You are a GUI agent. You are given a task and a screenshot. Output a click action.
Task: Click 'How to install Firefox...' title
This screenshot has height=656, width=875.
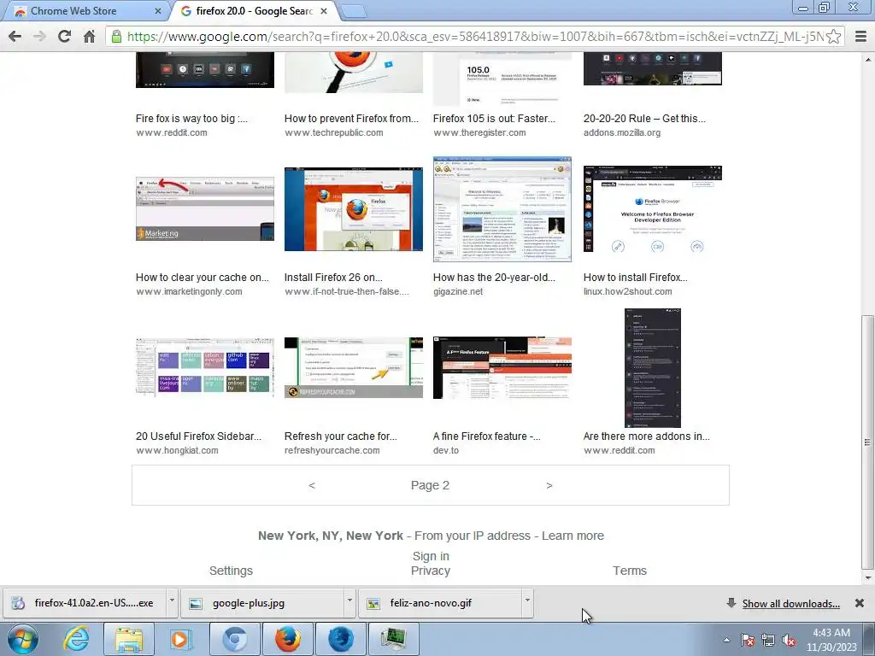tap(635, 278)
